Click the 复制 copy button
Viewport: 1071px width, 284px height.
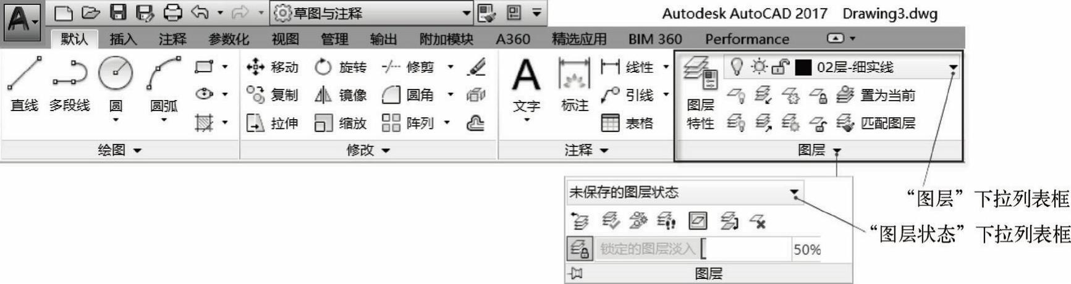272,94
